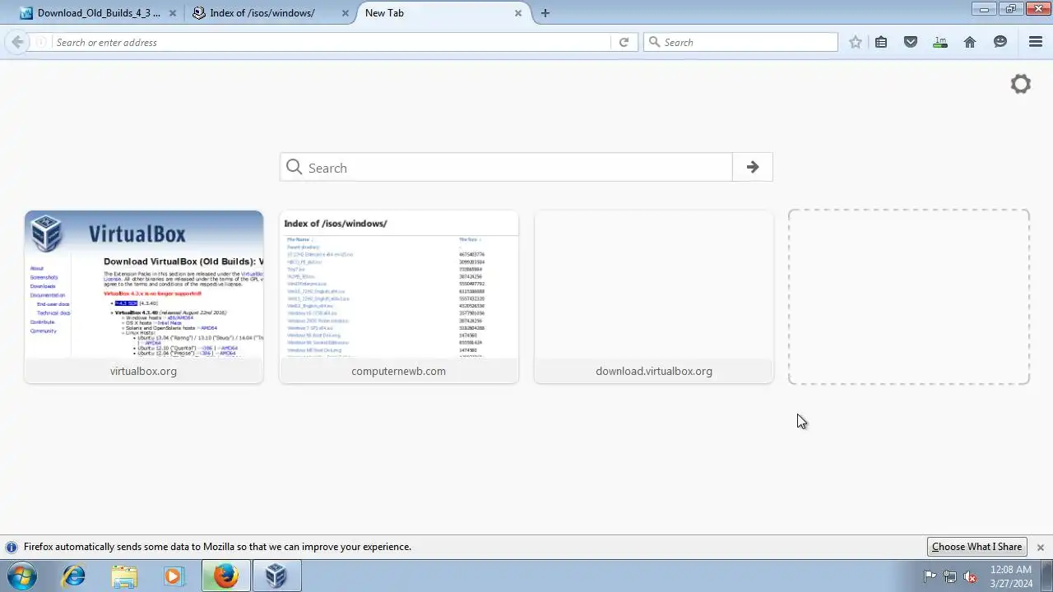
Task: Open Windows Explorer from the taskbar
Action: point(124,576)
